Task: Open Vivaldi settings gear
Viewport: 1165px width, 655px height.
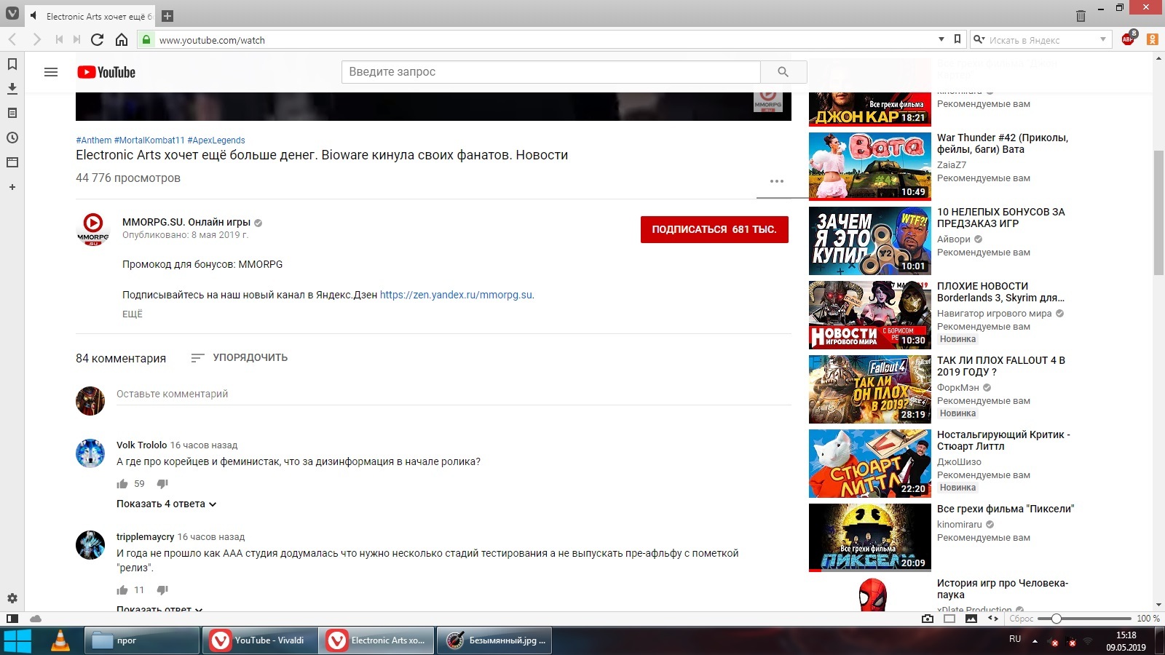Action: click(x=12, y=598)
